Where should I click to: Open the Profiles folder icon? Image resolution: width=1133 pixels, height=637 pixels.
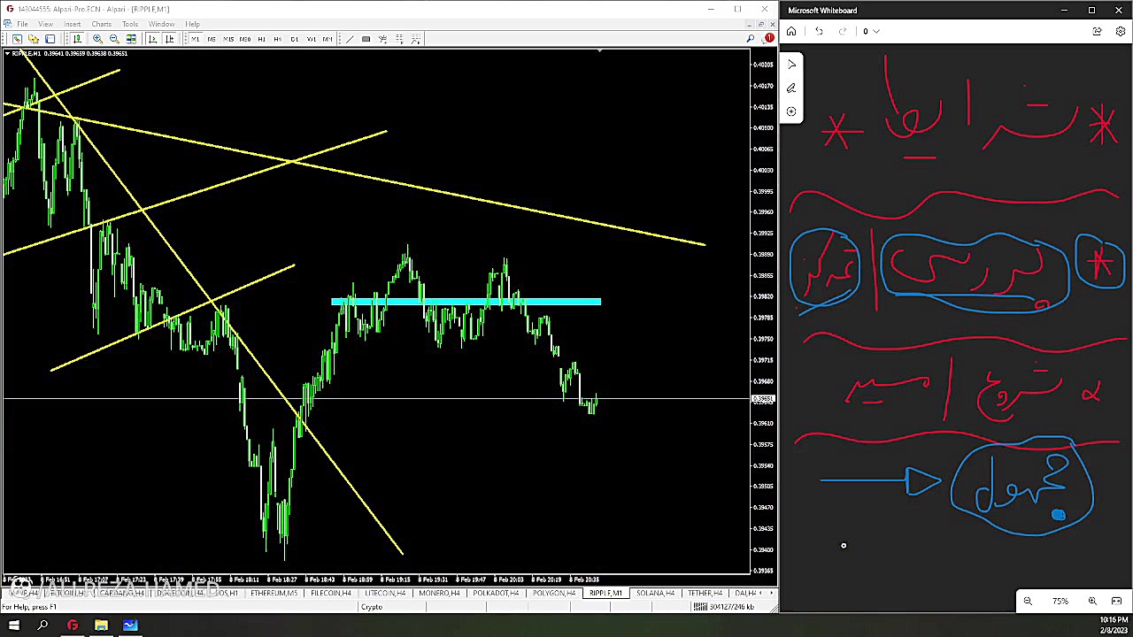(34, 39)
